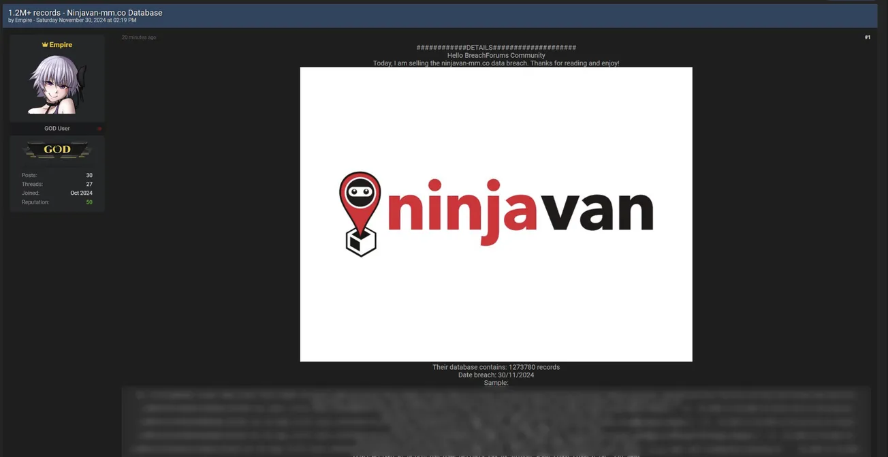888x457 pixels.
Task: Click the Threads count showing 27
Action: point(89,183)
